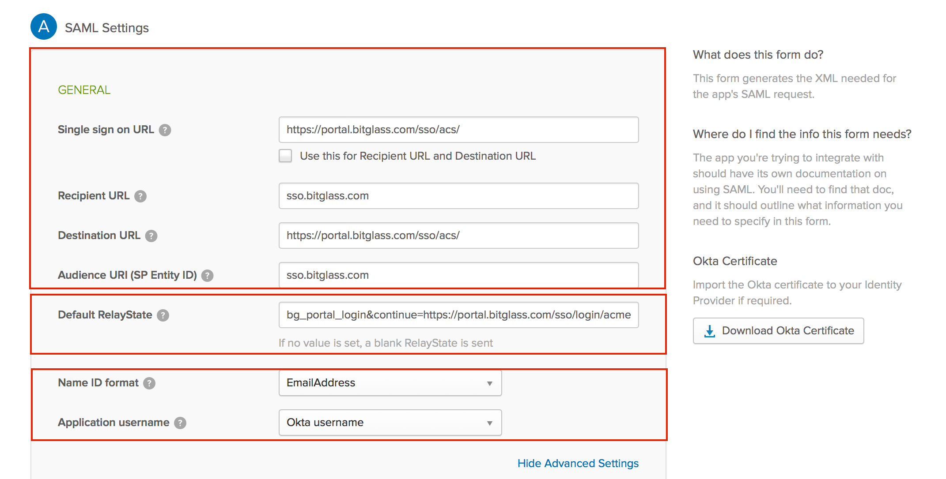Click the help icon beside Single sign on URL
Viewport: 946px width, 479px height.
coord(165,130)
